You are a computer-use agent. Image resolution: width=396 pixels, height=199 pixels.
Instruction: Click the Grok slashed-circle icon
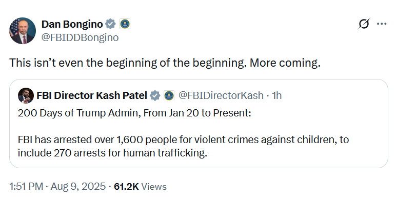pos(364,24)
